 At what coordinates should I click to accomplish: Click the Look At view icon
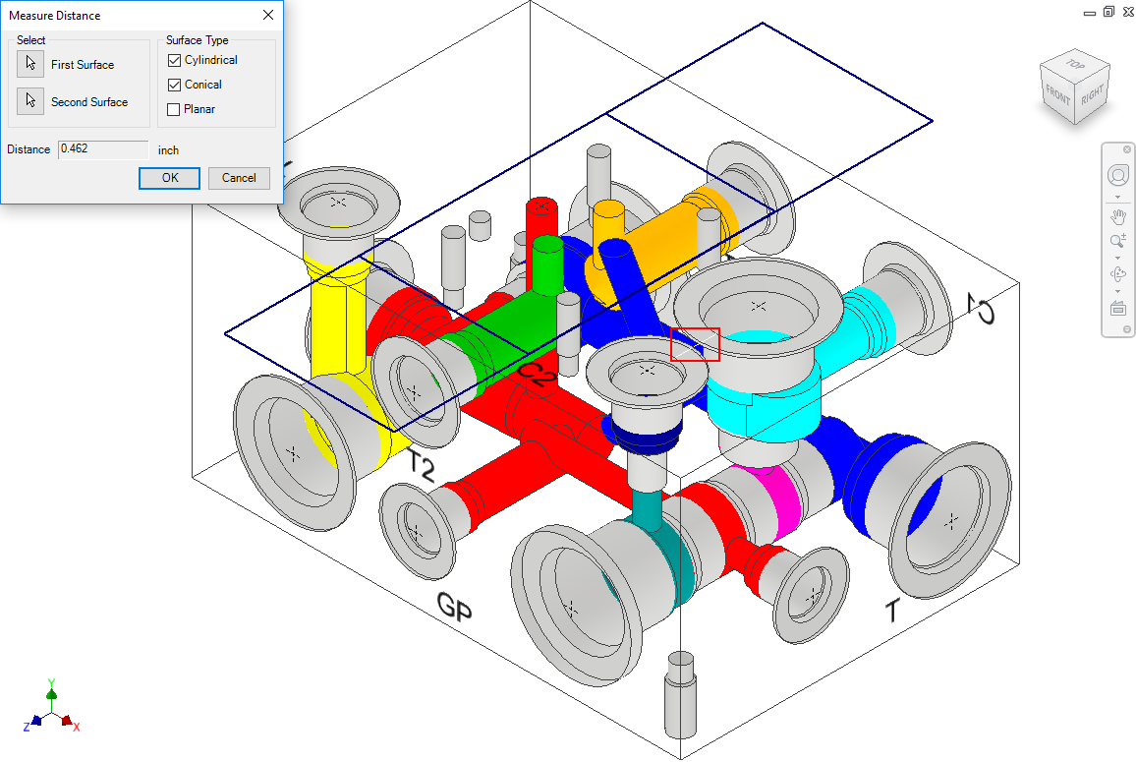[x=1118, y=308]
